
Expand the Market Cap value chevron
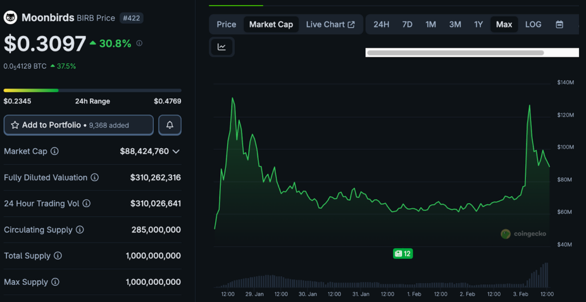pos(176,152)
